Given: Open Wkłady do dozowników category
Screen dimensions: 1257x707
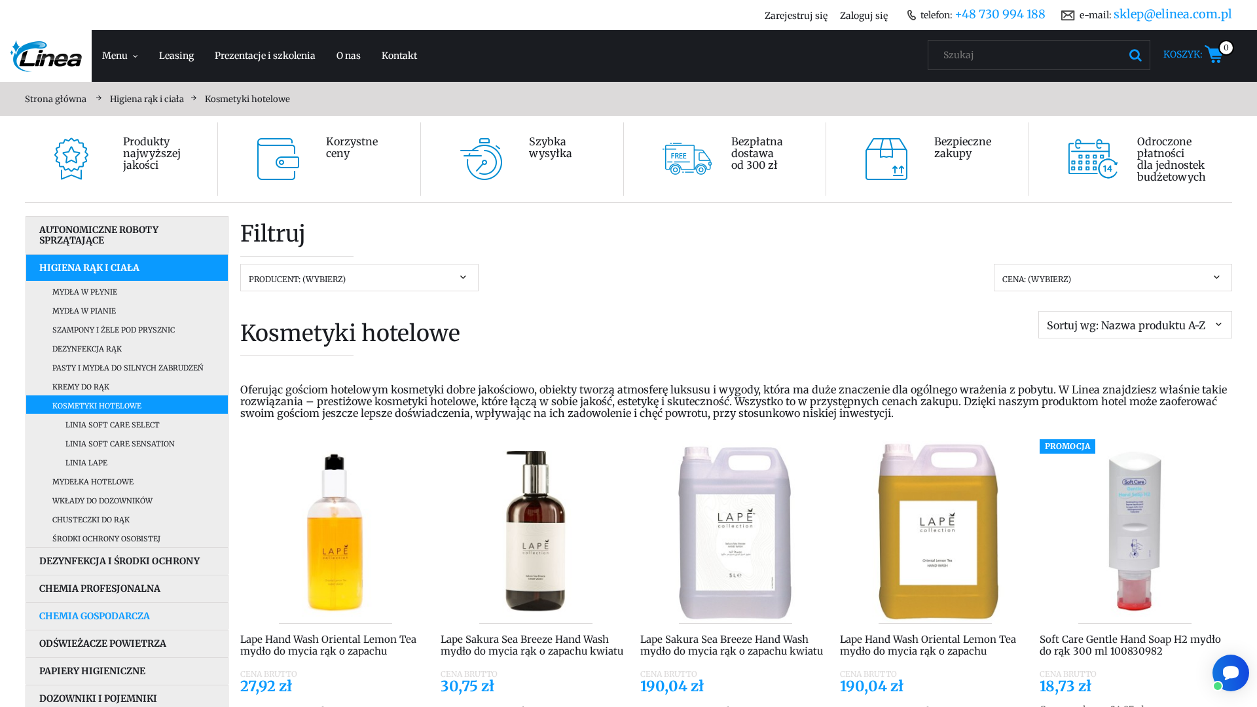Looking at the screenshot, I should point(102,501).
